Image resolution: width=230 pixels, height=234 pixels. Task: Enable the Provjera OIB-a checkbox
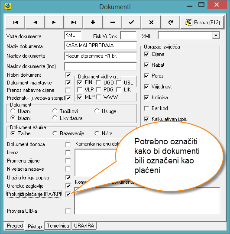[68, 211]
